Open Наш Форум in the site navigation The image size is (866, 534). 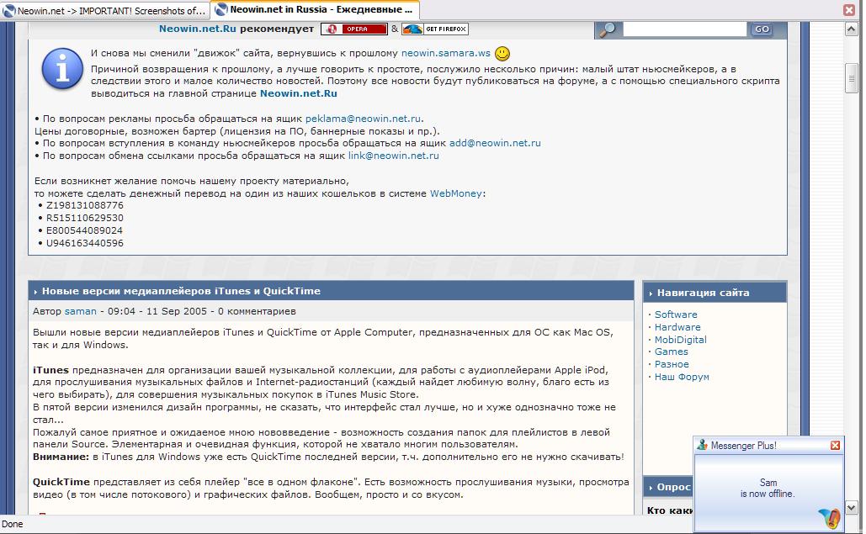(682, 378)
